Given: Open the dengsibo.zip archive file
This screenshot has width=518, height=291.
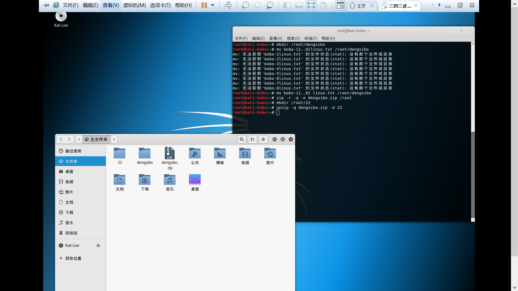Looking at the screenshot, I should pos(170,154).
